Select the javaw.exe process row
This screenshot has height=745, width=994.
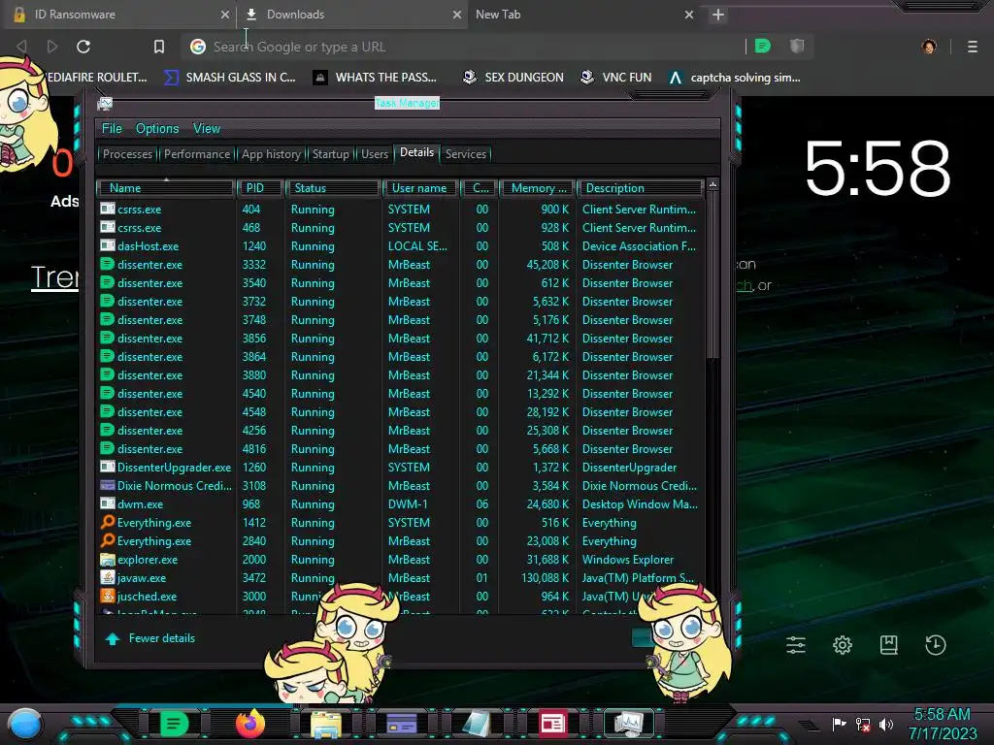(x=401, y=578)
